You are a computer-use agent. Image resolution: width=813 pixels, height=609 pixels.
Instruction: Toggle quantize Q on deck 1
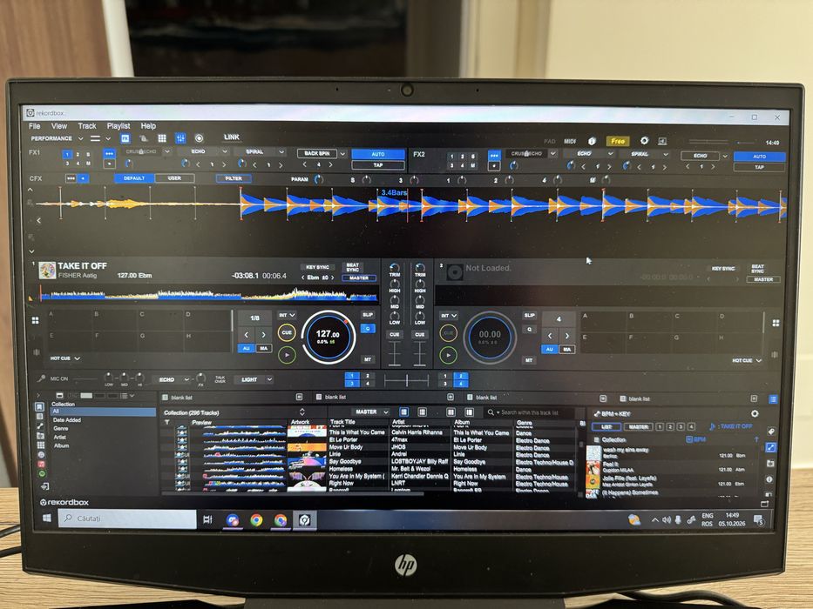368,328
